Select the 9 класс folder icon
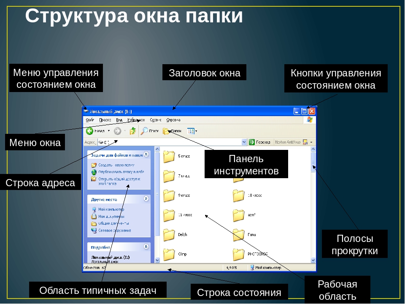405x304 pixels. coord(169,196)
